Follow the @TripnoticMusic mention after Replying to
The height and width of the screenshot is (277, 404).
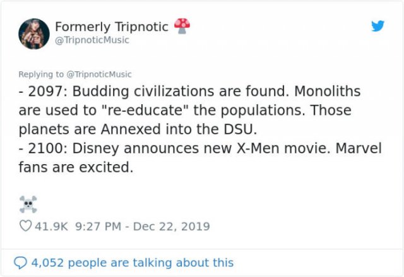pos(100,74)
